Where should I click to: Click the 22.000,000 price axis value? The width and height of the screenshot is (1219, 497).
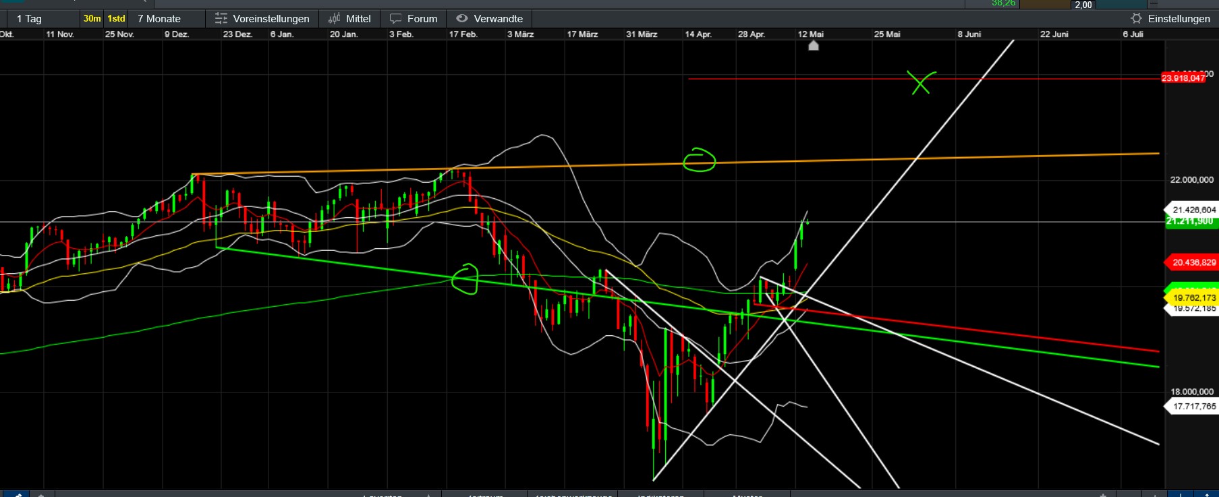[x=1192, y=179]
